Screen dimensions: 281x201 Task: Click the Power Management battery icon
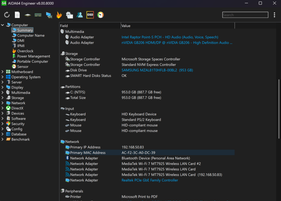point(14,56)
